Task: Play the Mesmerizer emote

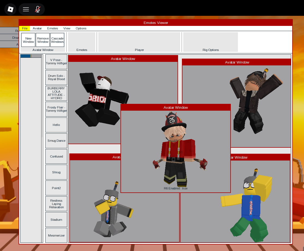Action: click(x=56, y=235)
